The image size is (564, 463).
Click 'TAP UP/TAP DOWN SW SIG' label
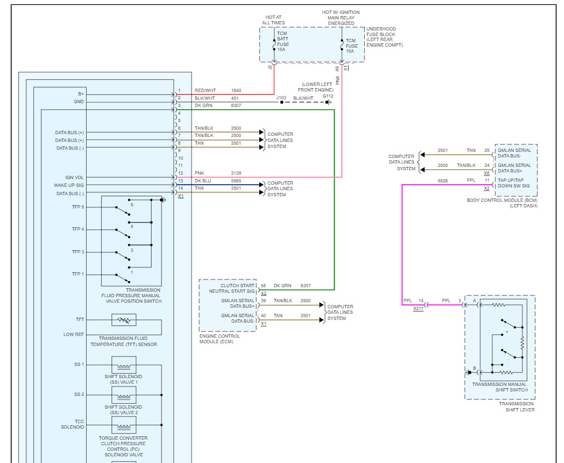click(x=513, y=183)
